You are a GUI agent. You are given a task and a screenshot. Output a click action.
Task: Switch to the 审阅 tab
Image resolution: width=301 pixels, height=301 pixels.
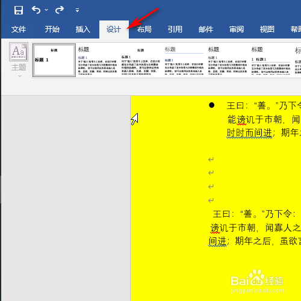click(237, 29)
